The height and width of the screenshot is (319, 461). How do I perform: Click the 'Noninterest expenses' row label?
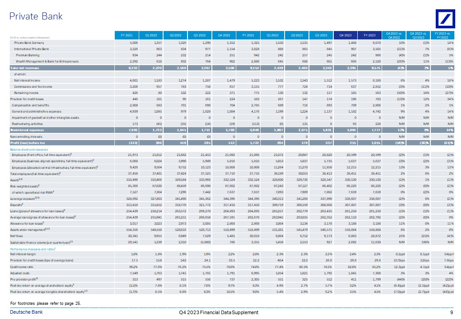tap(27, 130)
